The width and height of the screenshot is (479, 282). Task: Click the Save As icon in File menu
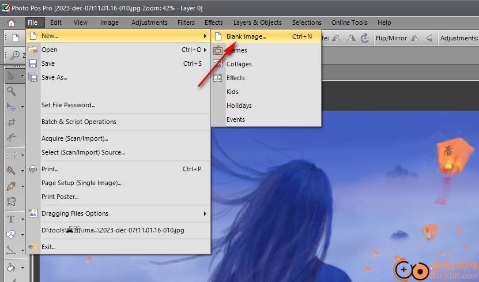pyautogui.click(x=33, y=77)
